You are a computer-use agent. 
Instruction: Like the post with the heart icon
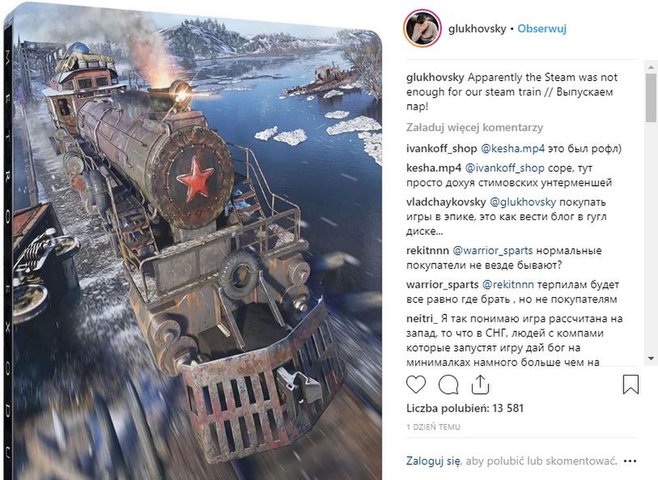pyautogui.click(x=416, y=384)
